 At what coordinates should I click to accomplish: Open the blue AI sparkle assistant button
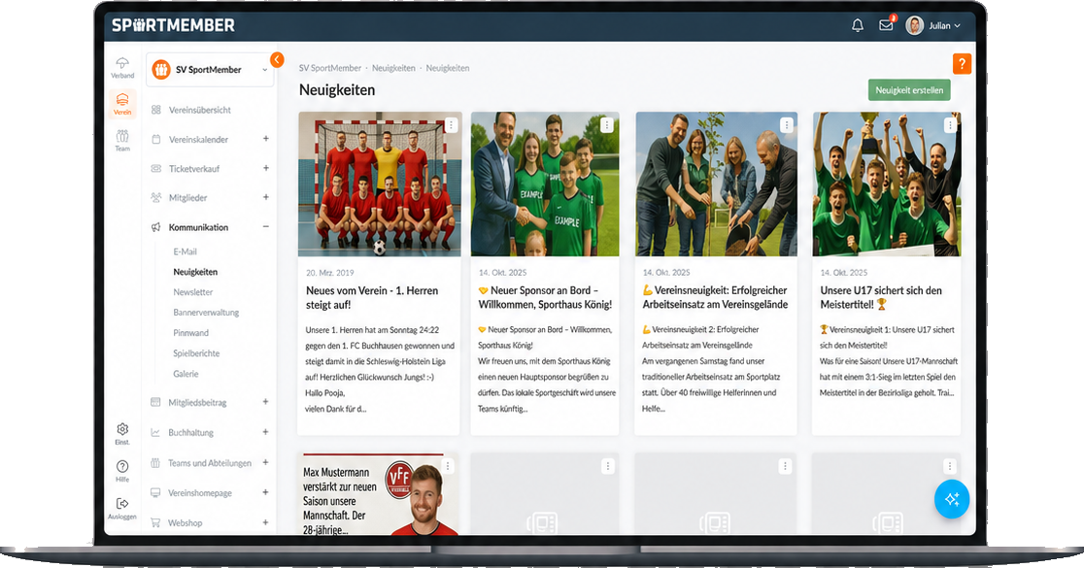[x=952, y=499]
